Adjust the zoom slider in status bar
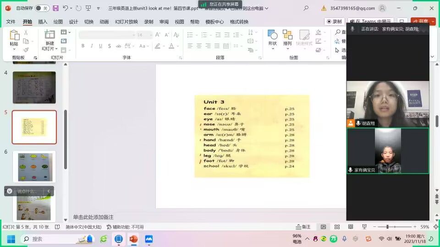This screenshot has height=247, width=440. (x=388, y=227)
